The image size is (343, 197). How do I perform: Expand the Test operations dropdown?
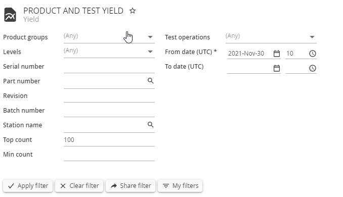[x=271, y=37]
